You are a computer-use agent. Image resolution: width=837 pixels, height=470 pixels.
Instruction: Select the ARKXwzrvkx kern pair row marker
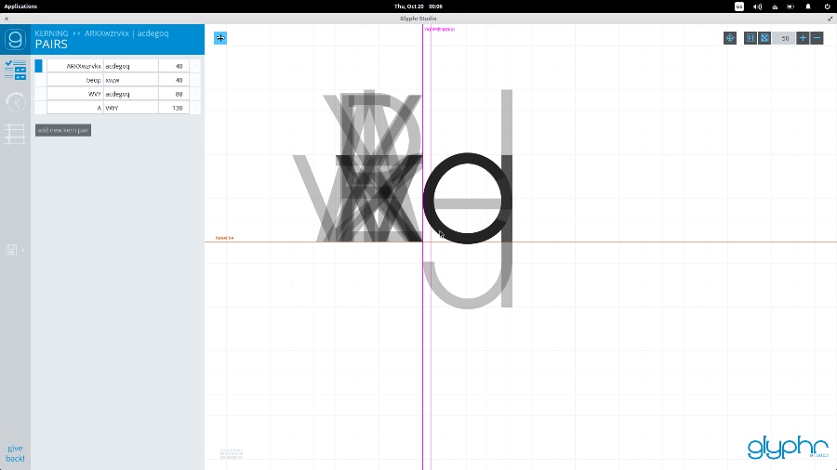(x=39, y=66)
